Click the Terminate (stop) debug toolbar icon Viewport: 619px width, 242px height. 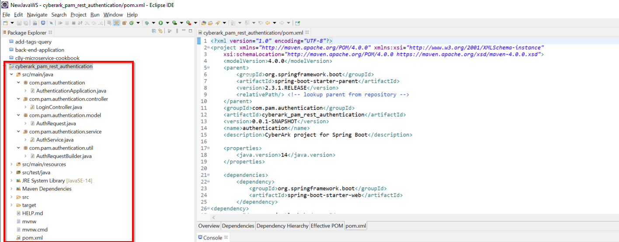tap(73, 23)
